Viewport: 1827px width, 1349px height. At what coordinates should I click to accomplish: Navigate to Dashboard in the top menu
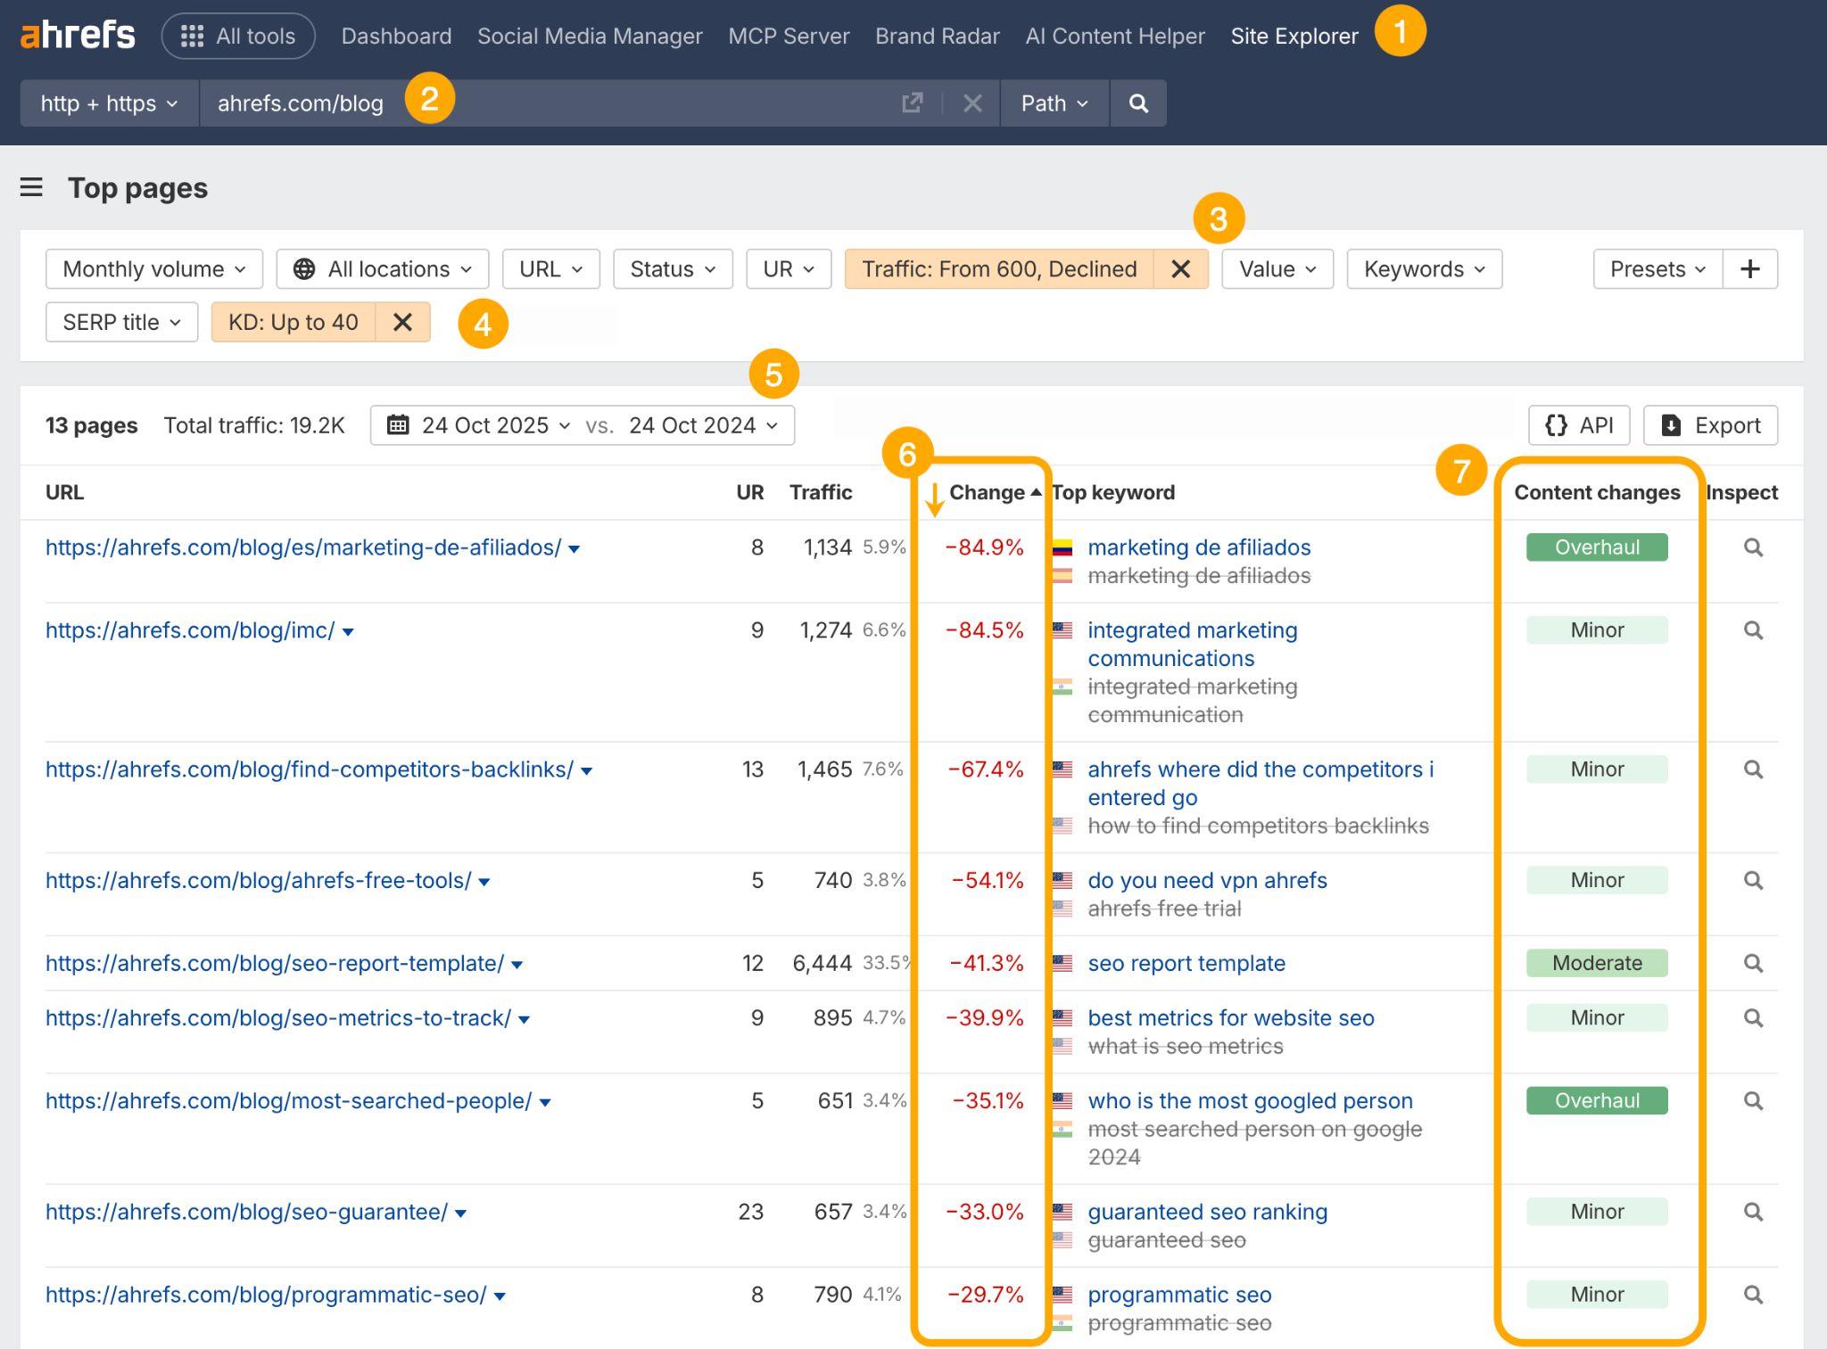point(396,36)
